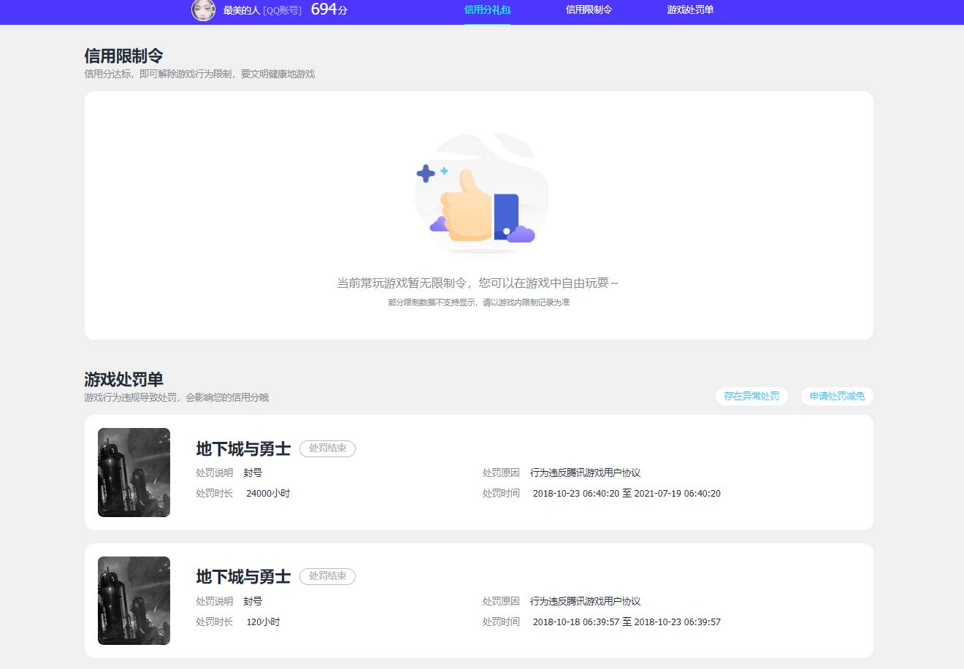Open the first 地下城与勇士 penalty title
The image size is (964, 669).
(243, 448)
